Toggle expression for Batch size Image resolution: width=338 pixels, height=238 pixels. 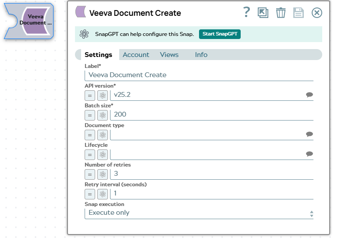[90, 115]
